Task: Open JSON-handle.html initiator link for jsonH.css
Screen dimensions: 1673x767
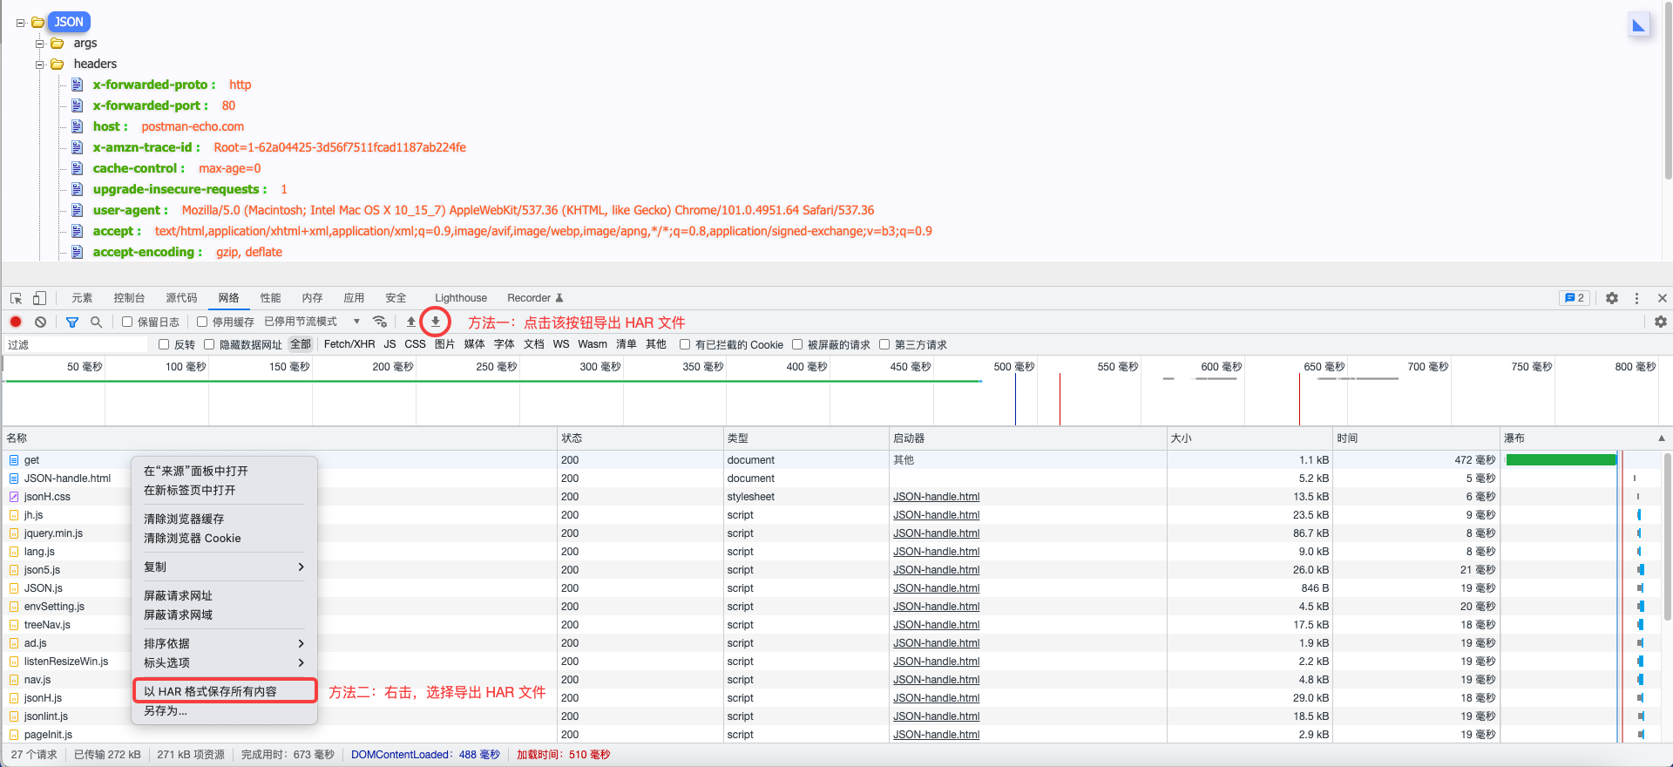Action: pyautogui.click(x=936, y=497)
